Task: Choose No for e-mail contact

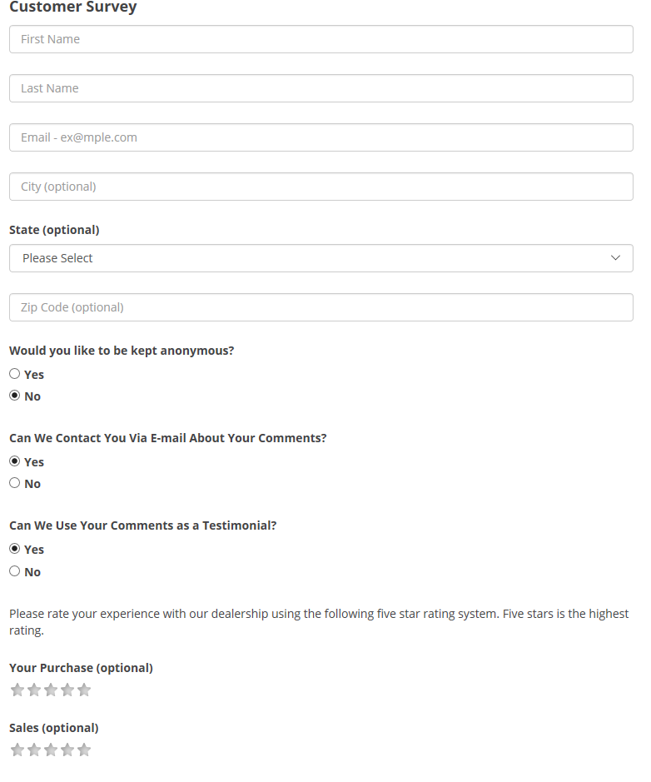Action: pos(15,483)
